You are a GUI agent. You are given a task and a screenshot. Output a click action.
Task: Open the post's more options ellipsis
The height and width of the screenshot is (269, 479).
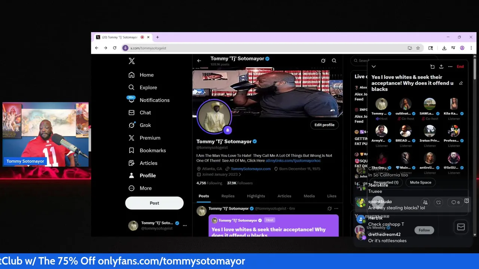click(x=336, y=208)
